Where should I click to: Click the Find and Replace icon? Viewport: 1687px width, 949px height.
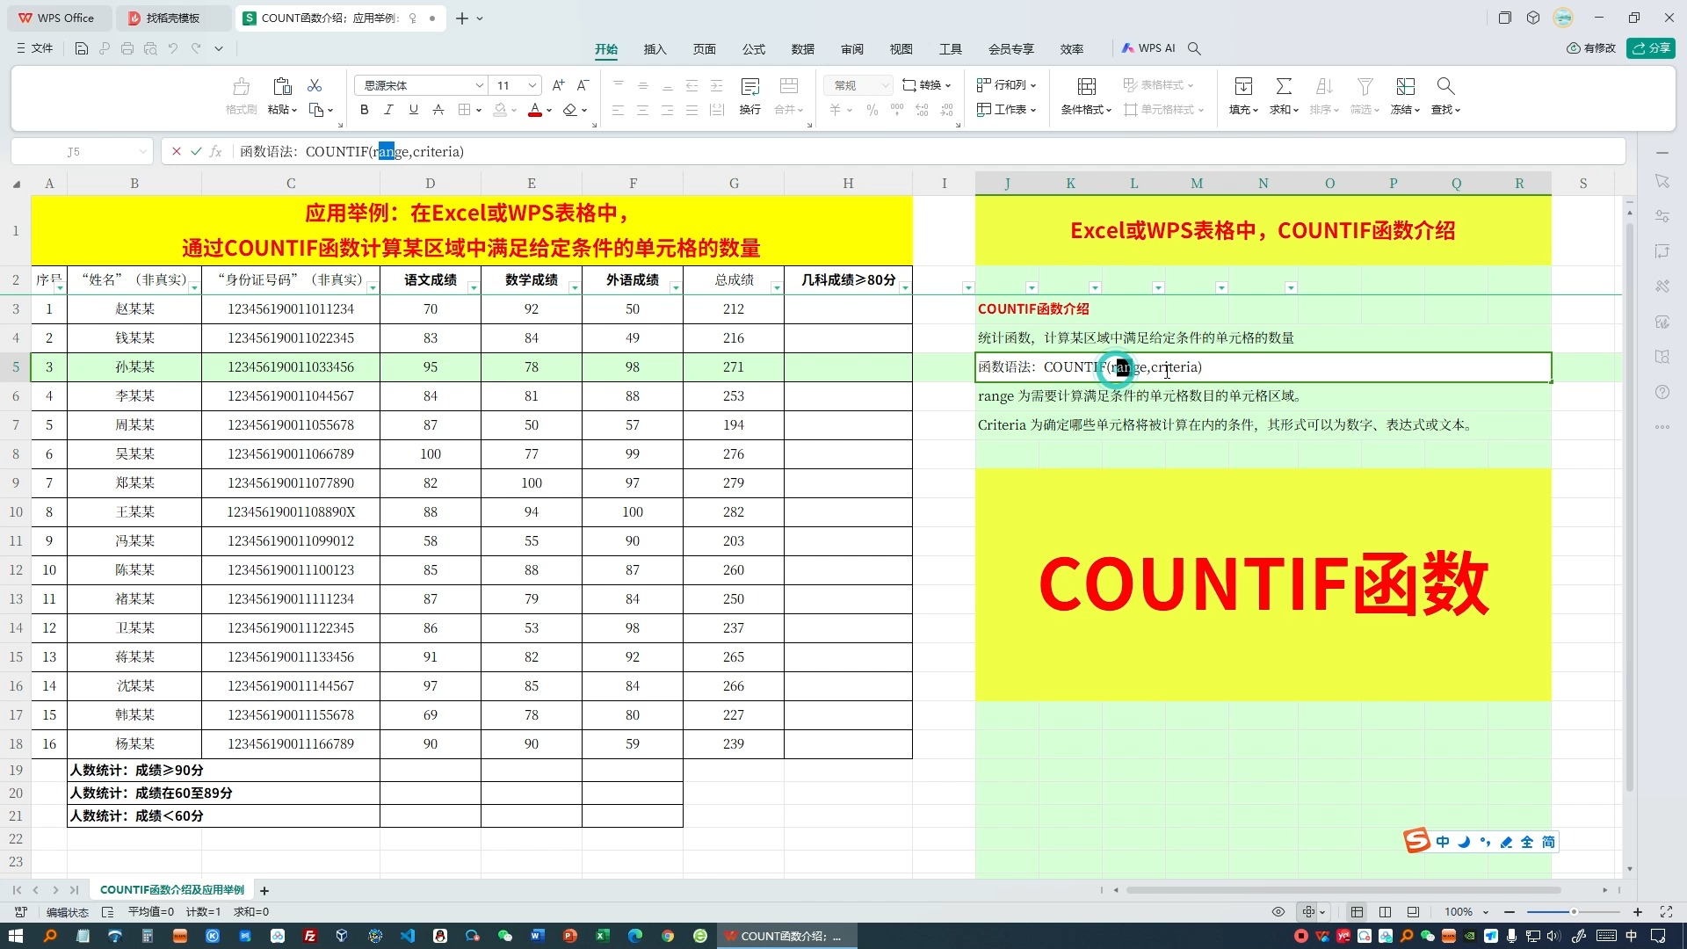point(1444,85)
